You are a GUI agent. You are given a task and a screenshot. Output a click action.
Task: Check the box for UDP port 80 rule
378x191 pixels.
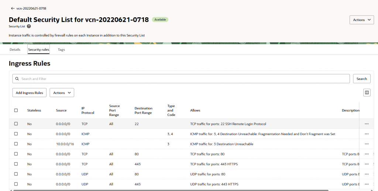click(x=16, y=174)
